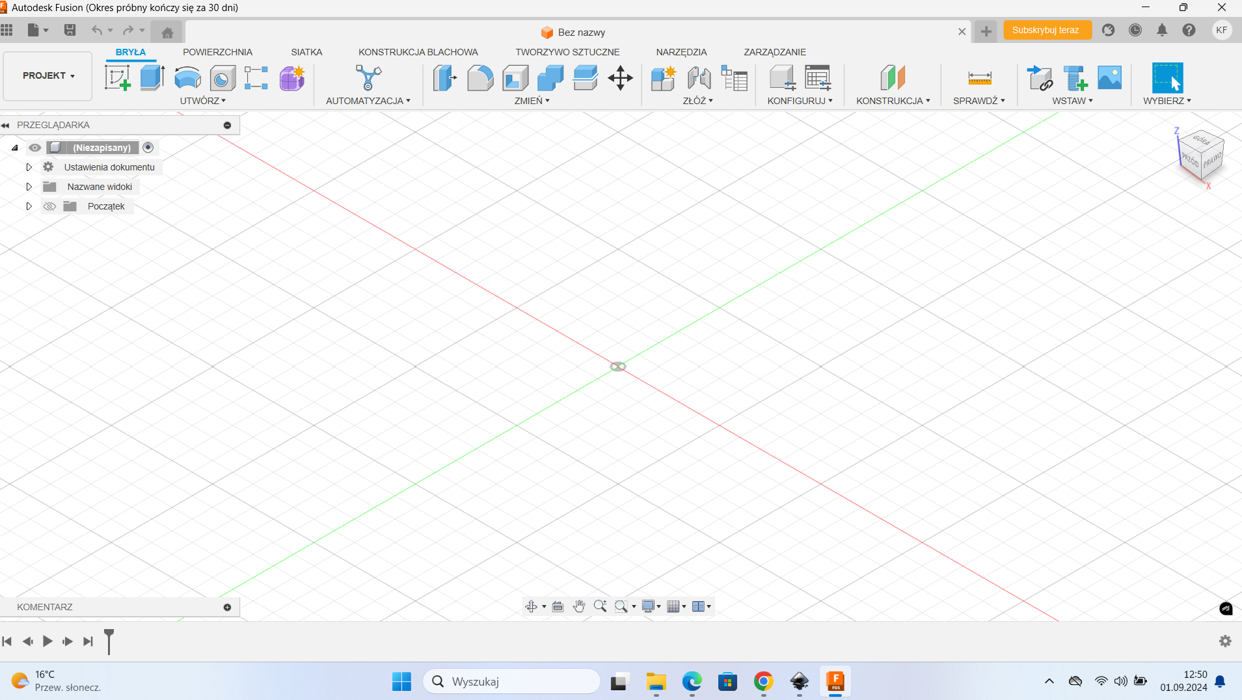Viewport: 1242px width, 700px height.
Task: Click the Create Form purple icon
Action: pyautogui.click(x=292, y=78)
